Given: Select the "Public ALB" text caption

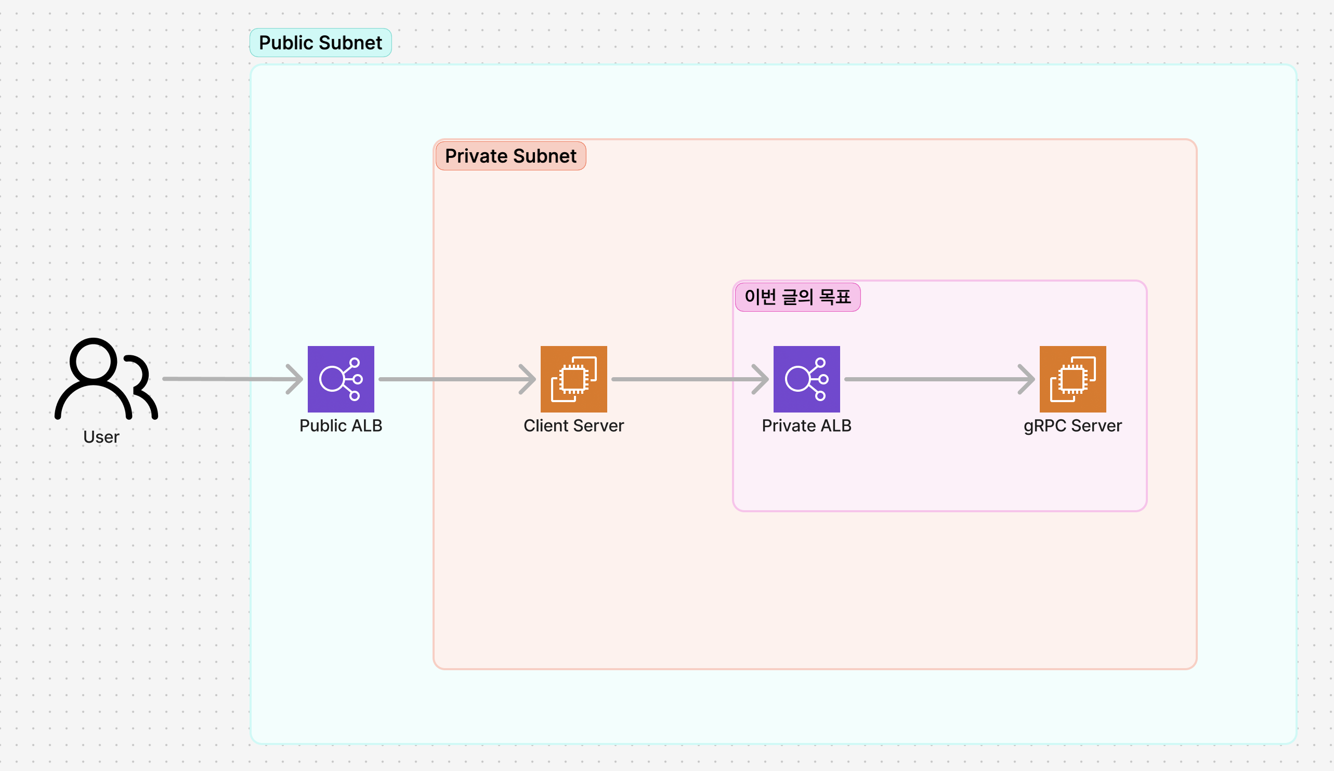Looking at the screenshot, I should tap(341, 426).
